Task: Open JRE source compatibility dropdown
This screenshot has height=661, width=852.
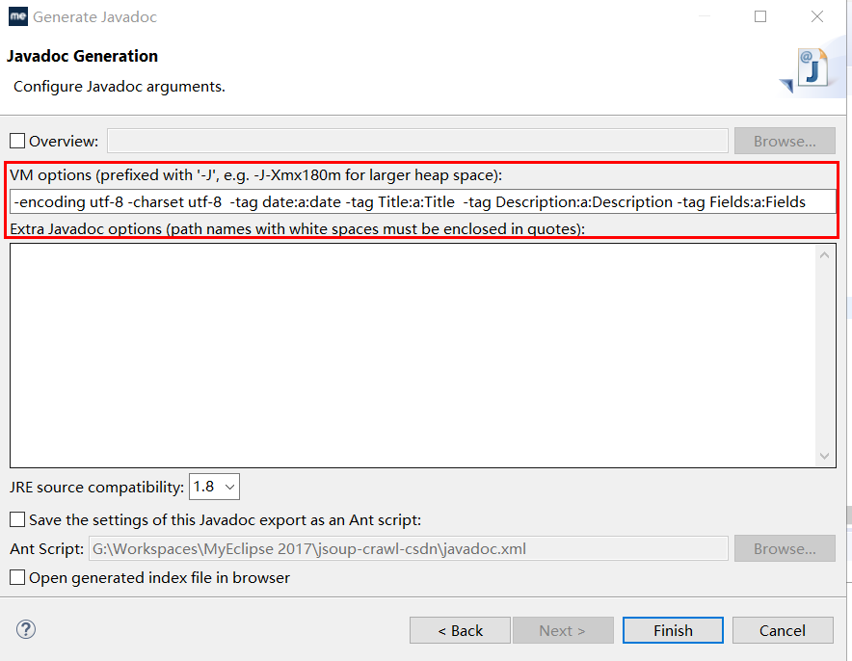Action: tap(214, 487)
